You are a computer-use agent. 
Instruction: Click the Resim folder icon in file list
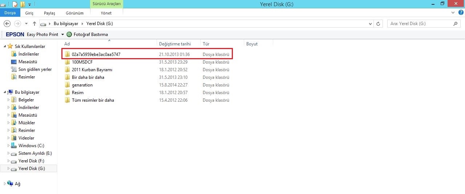(x=67, y=92)
